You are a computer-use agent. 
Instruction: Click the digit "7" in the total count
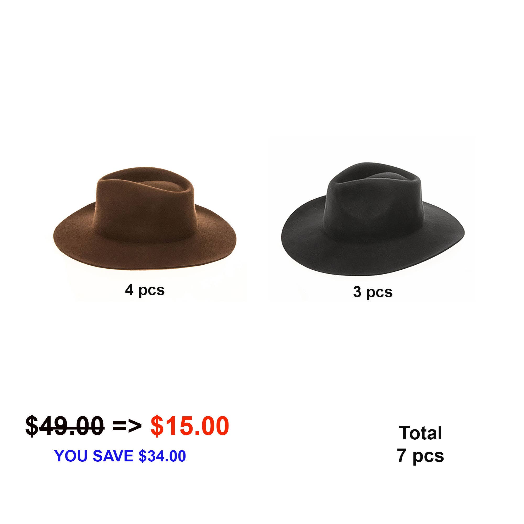click(x=402, y=455)
